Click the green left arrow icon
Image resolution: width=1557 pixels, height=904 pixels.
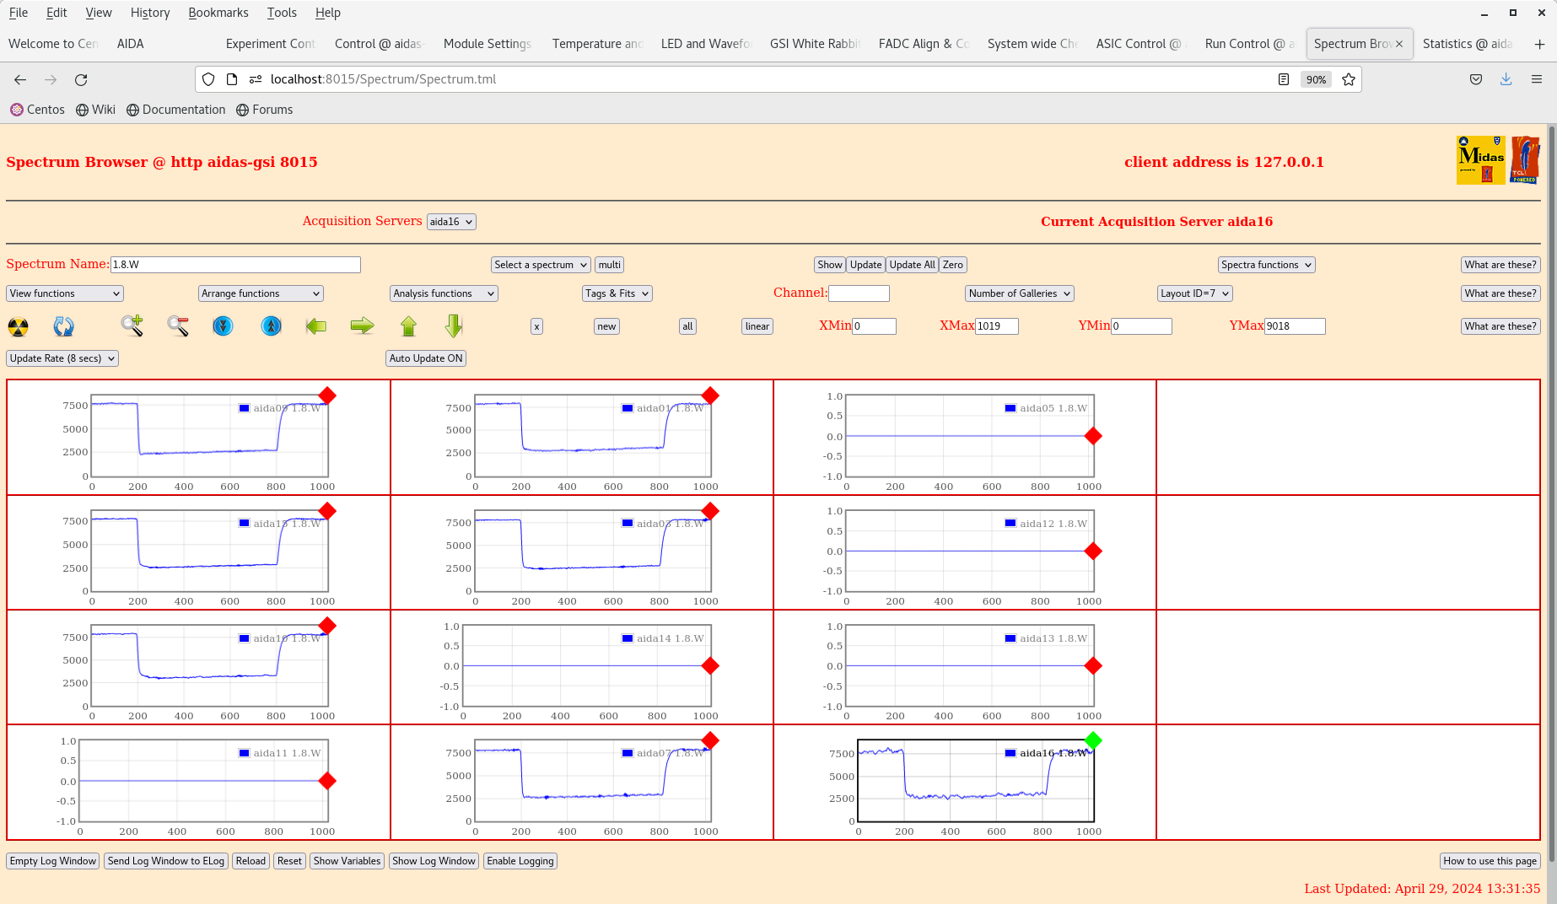[x=316, y=326]
